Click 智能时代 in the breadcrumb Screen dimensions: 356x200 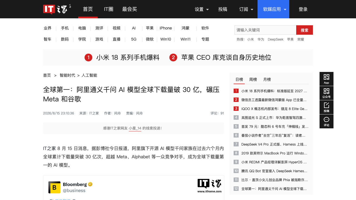point(67,75)
